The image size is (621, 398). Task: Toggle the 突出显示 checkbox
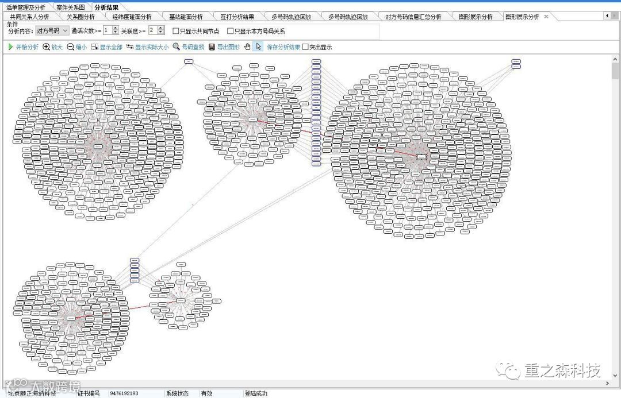click(305, 47)
